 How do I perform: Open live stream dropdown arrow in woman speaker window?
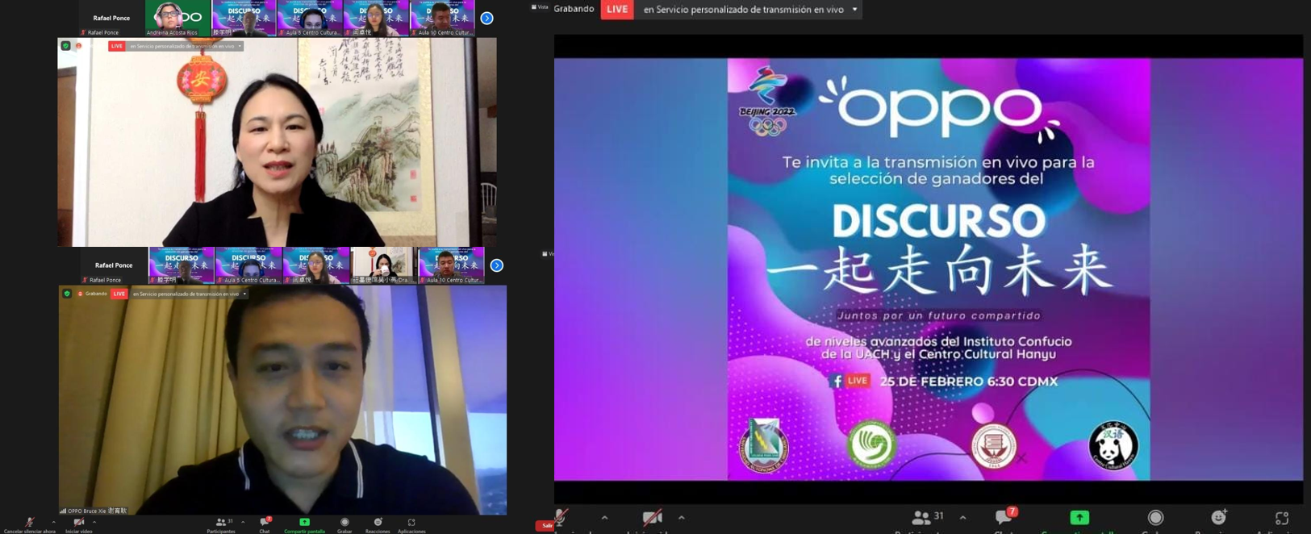240,46
